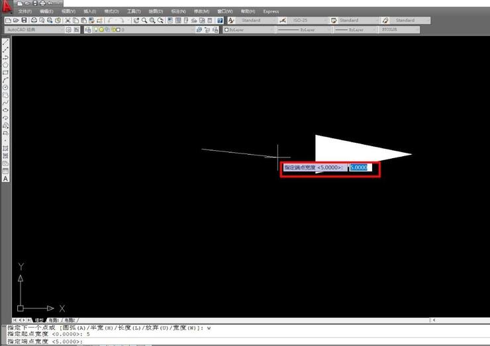Select the Polygon tool
The height and width of the screenshot is (346, 490).
click(5, 65)
